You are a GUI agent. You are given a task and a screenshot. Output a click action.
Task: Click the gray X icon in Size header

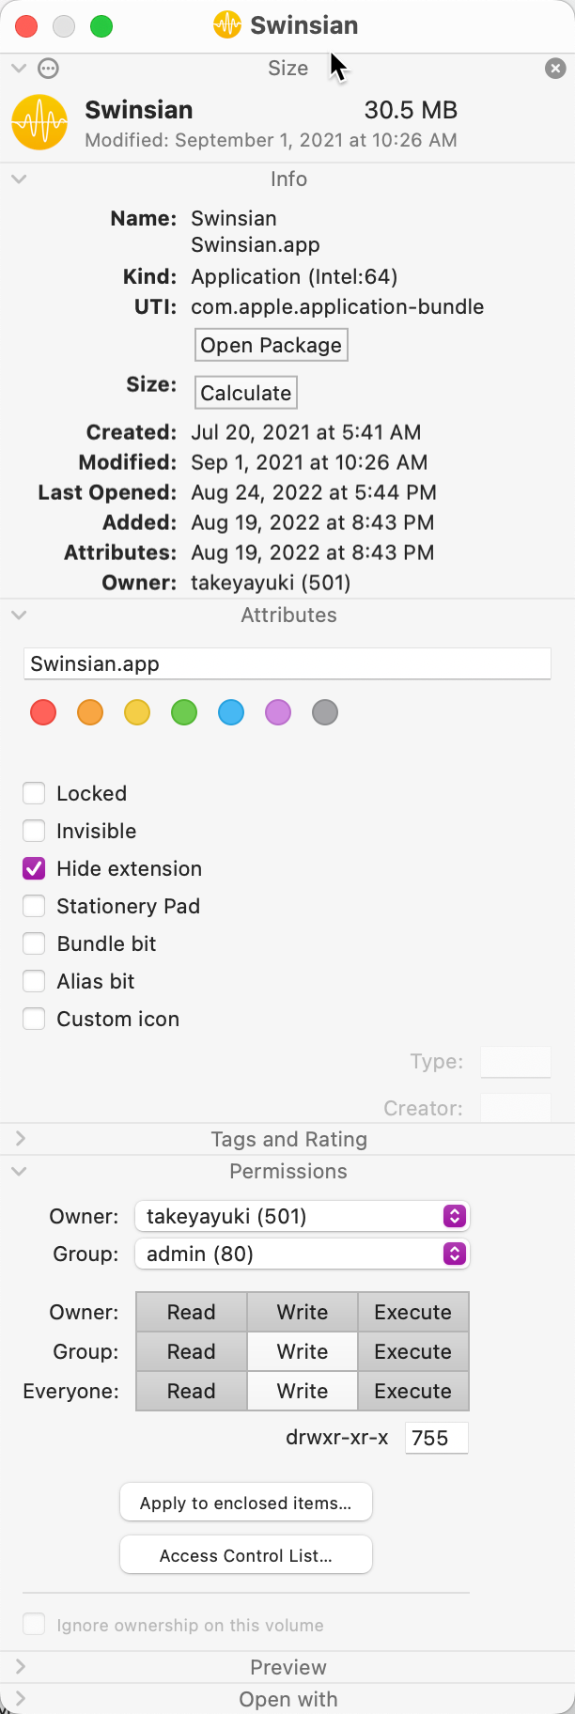[555, 69]
